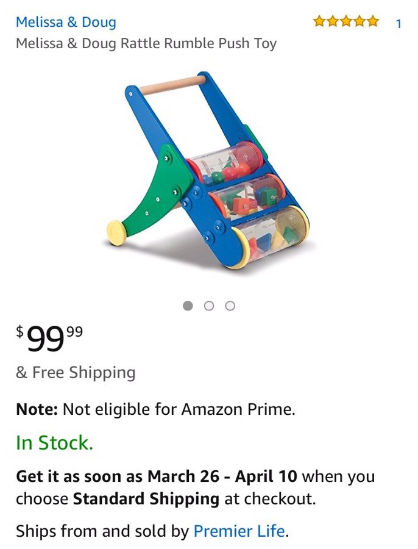Tap the Rattle Rumble Push Toy title
418x549 pixels.
click(146, 44)
